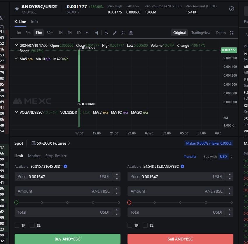The image size is (248, 244).
Task: Open the indicators fx icon
Action: click(106, 33)
